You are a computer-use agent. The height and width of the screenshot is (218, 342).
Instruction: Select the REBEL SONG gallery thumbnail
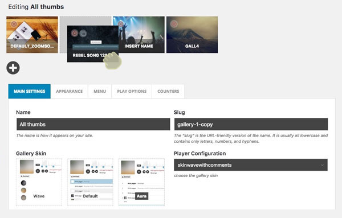(x=93, y=44)
